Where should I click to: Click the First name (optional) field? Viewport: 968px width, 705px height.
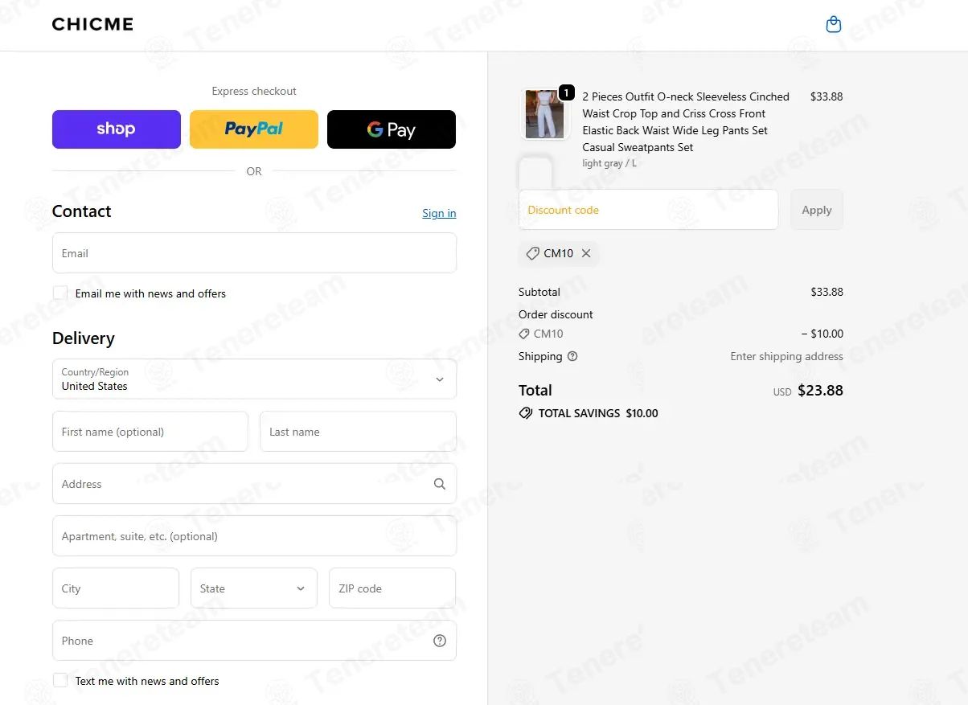[150, 432]
